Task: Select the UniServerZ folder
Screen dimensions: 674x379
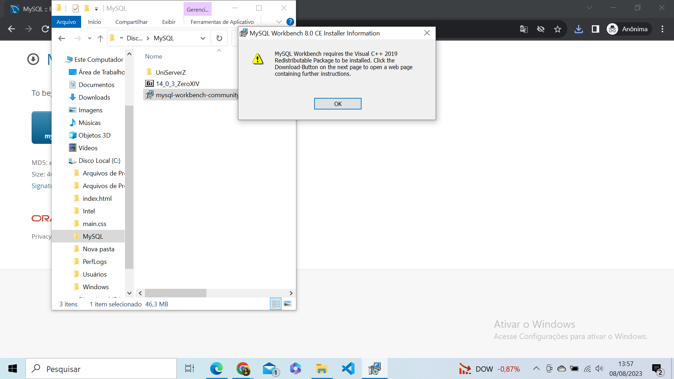Action: 171,72
